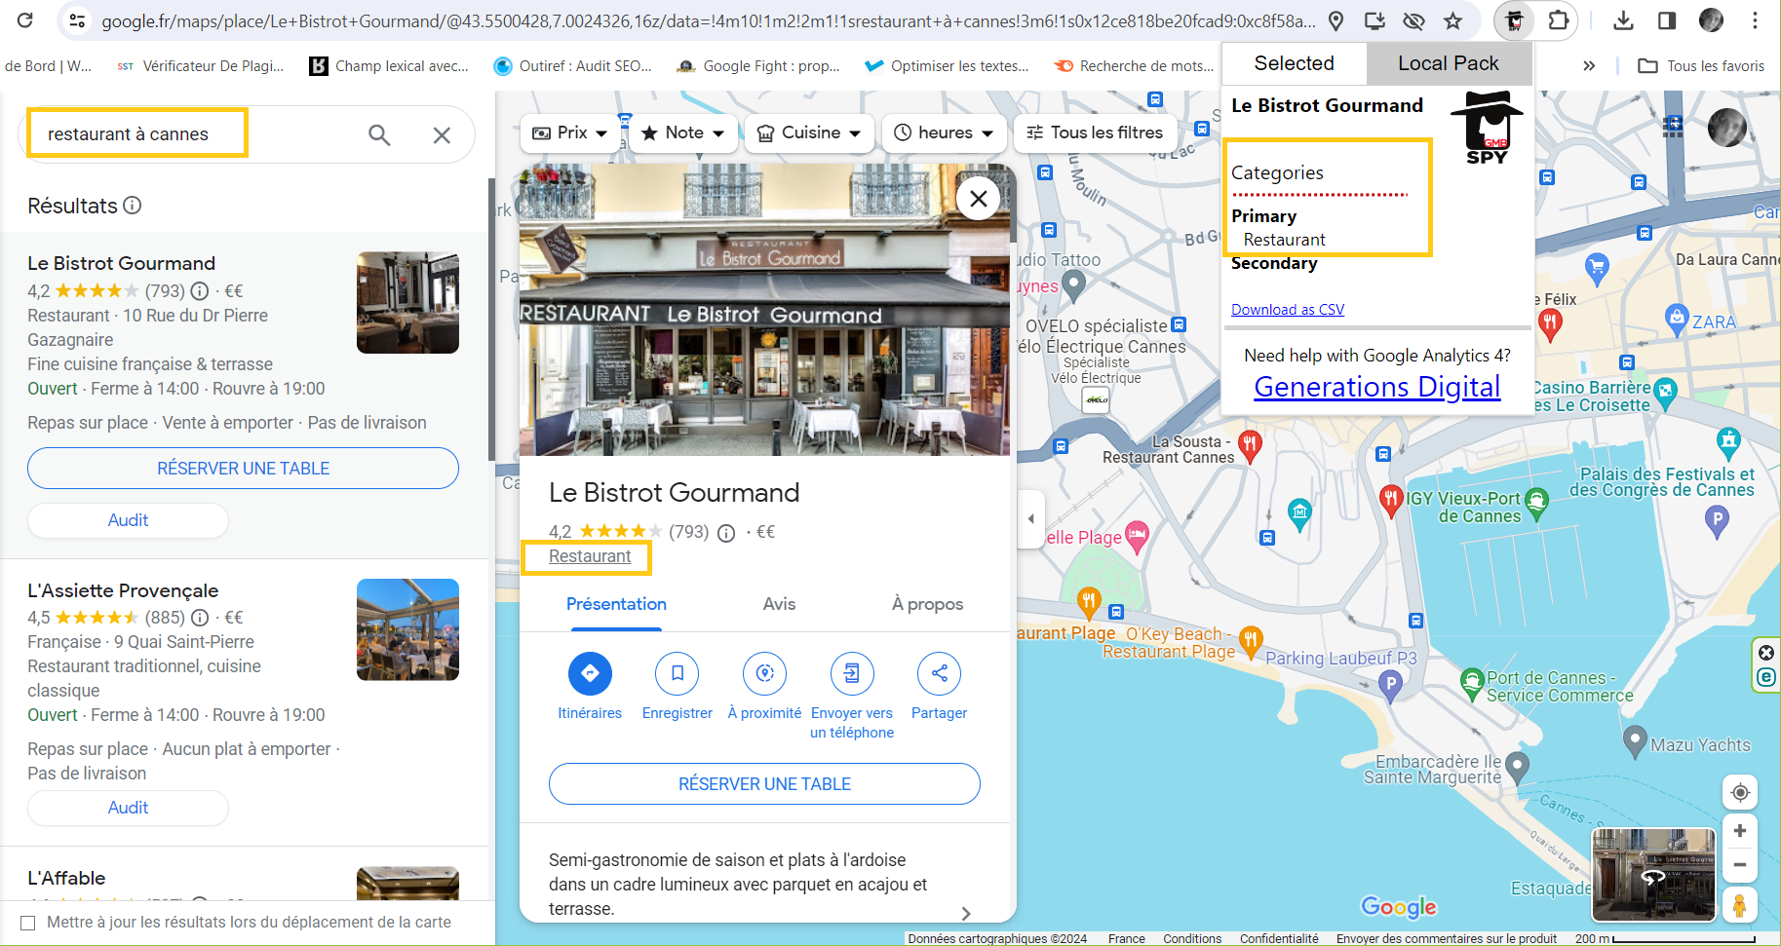Screen dimensions: 1781x946
Task: Open the Outiref Audit SEO bookmark
Action: click(x=571, y=66)
